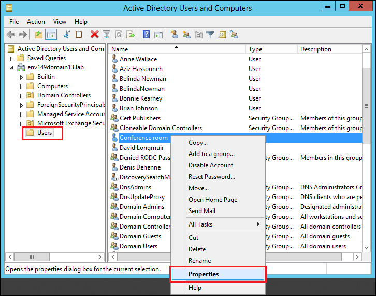Image resolution: width=376 pixels, height=296 pixels.
Task: Click the Refresh toolbar icon
Action: click(x=119, y=35)
